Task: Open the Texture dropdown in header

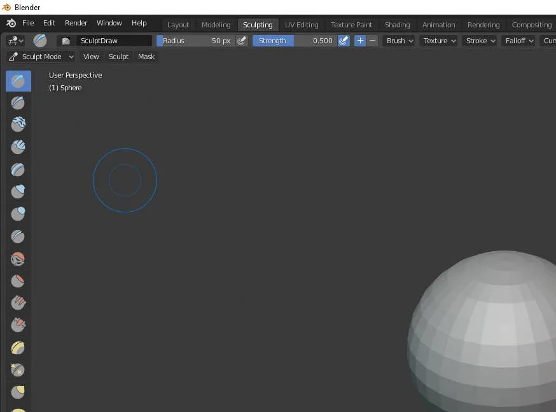Action: click(x=440, y=41)
